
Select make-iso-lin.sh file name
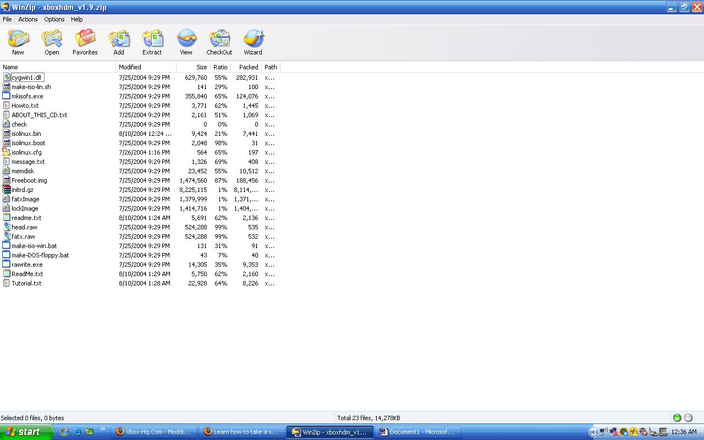coord(31,87)
